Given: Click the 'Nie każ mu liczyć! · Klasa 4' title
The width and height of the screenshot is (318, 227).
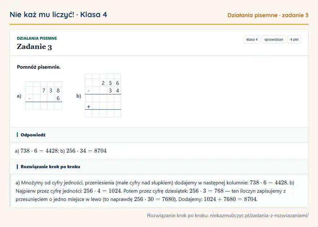Looking at the screenshot, I should pyautogui.click(x=58, y=14).
